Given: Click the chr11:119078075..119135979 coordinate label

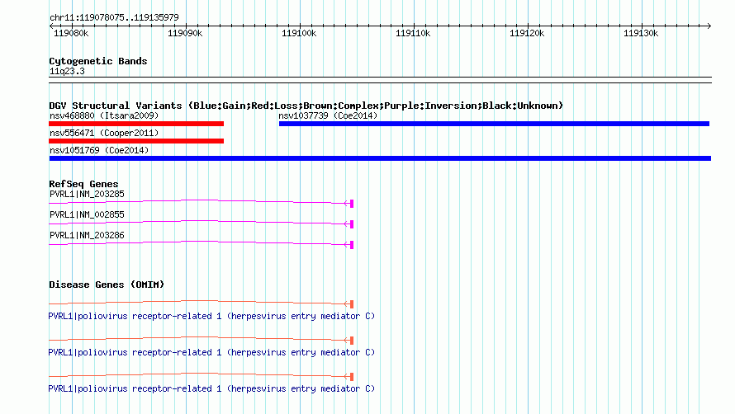Looking at the screenshot, I should (x=114, y=17).
